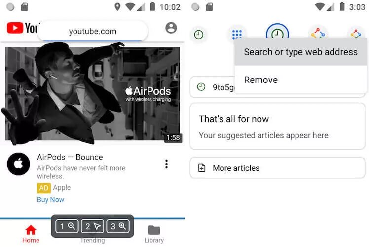The image size is (370, 247).
Task: Tap the SD card icon in right status bar
Action: (209, 7)
